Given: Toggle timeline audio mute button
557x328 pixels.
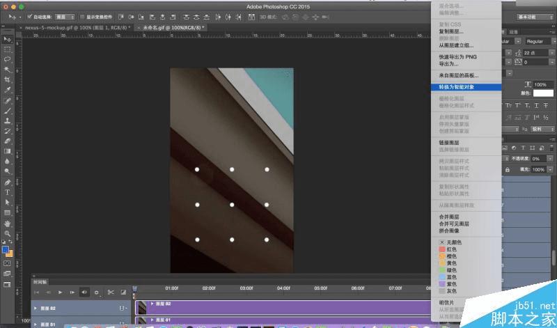Looking at the screenshot, I should (x=84, y=292).
